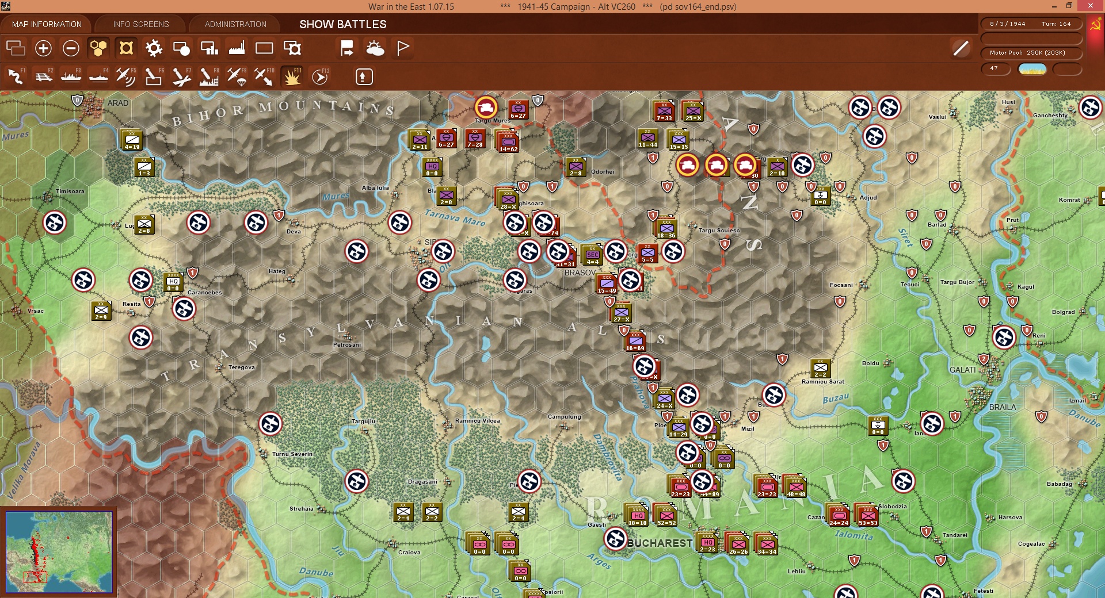The height and width of the screenshot is (598, 1105).
Task: Toggle the factory display icon
Action: click(x=237, y=48)
